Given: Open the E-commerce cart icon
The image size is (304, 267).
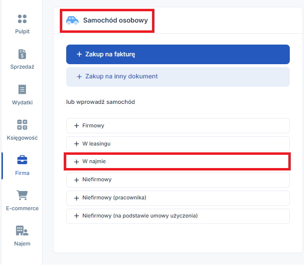Looking at the screenshot, I should (x=22, y=195).
